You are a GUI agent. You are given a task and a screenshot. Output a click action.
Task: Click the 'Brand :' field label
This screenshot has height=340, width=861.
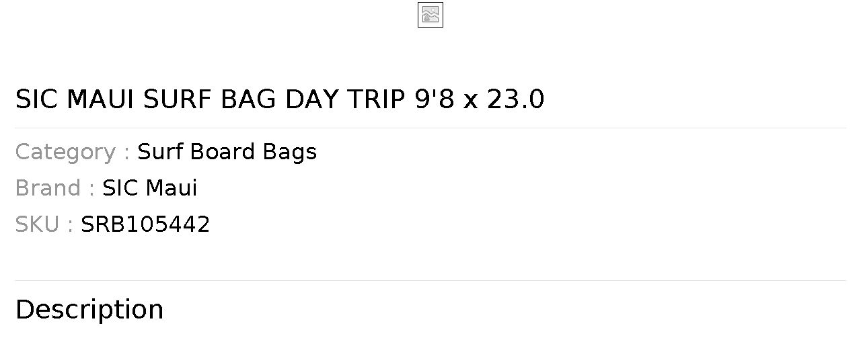(x=54, y=188)
